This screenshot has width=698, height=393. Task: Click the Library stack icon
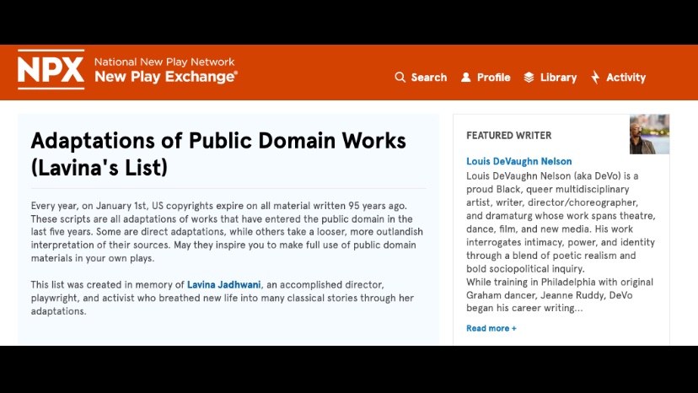coord(529,78)
